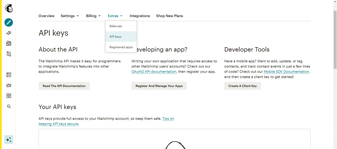Switch to the Integrations tab
Screen dimensions: 337x149
140,16
